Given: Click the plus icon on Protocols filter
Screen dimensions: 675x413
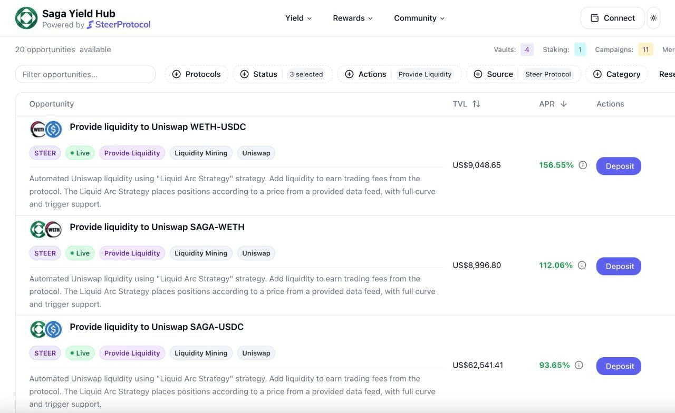Looking at the screenshot, I should click(x=176, y=74).
